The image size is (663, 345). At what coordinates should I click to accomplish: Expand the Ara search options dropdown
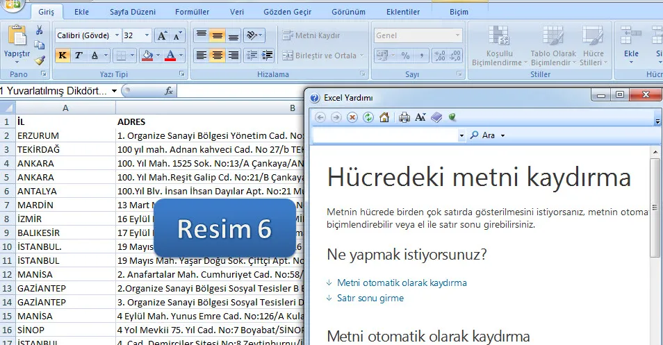pyautogui.click(x=502, y=135)
